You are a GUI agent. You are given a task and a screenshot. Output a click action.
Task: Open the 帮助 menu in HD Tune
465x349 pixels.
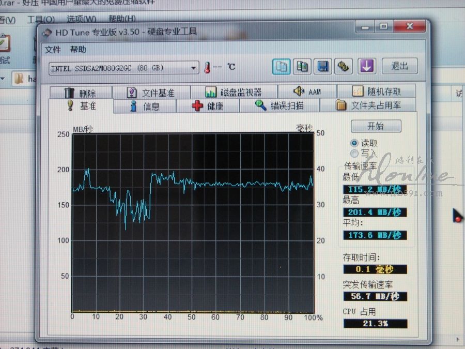78,50
